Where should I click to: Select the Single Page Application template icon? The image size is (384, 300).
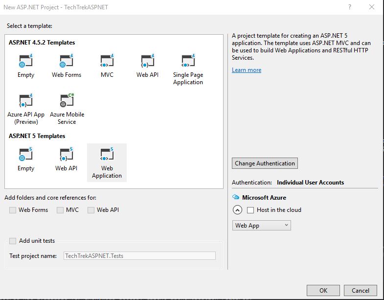point(188,61)
